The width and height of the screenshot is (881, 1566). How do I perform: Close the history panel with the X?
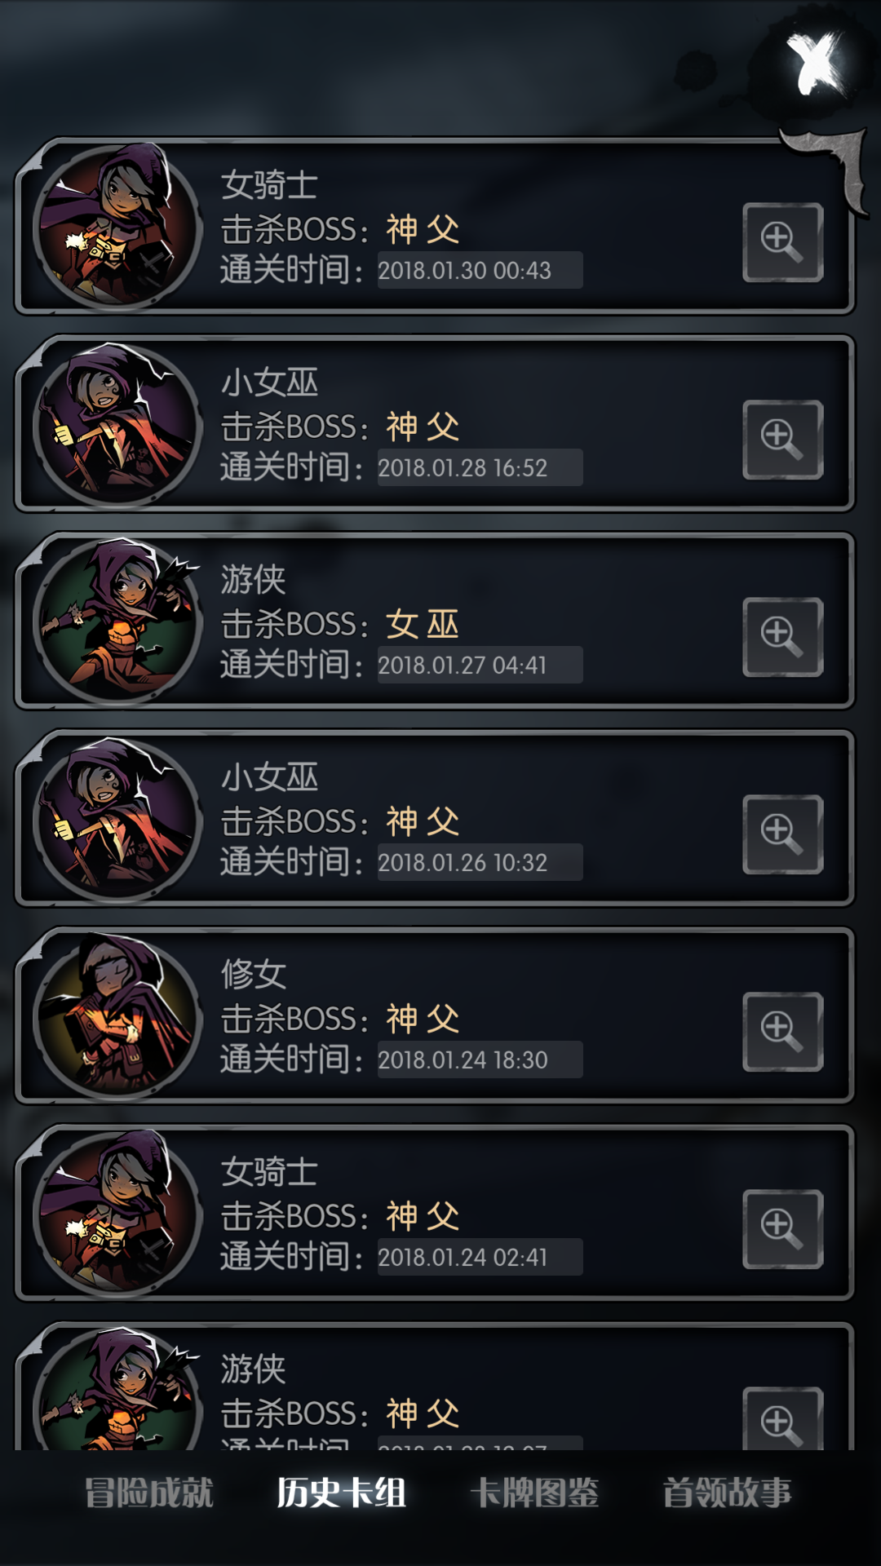click(x=816, y=63)
